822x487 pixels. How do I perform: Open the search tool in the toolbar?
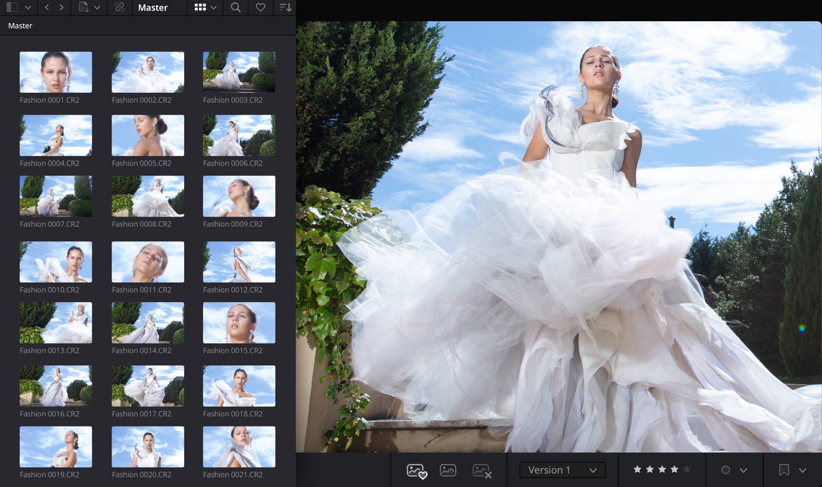pyautogui.click(x=236, y=7)
